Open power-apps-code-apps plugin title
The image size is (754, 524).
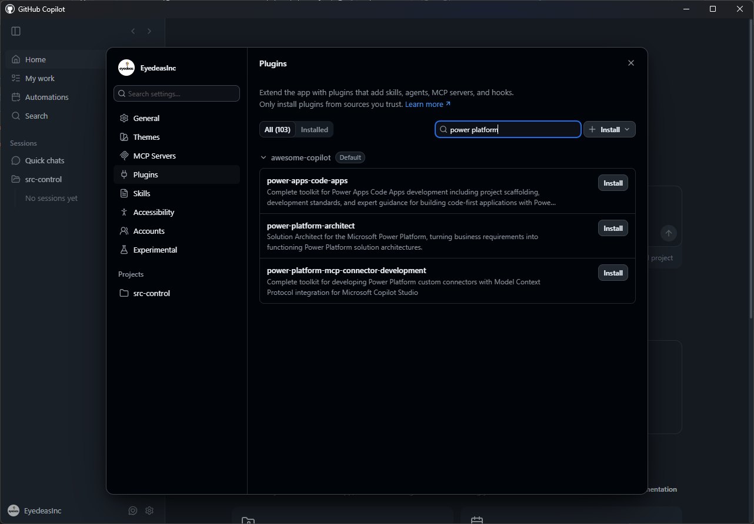[x=307, y=181]
